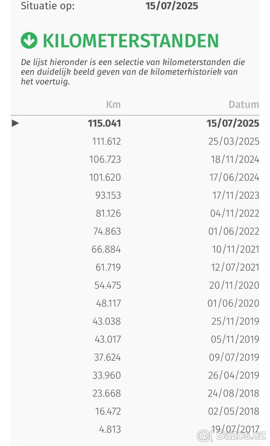Viewport: 270px width, 446px height.
Task: Select the 66.884 km reading
Action: click(106, 249)
